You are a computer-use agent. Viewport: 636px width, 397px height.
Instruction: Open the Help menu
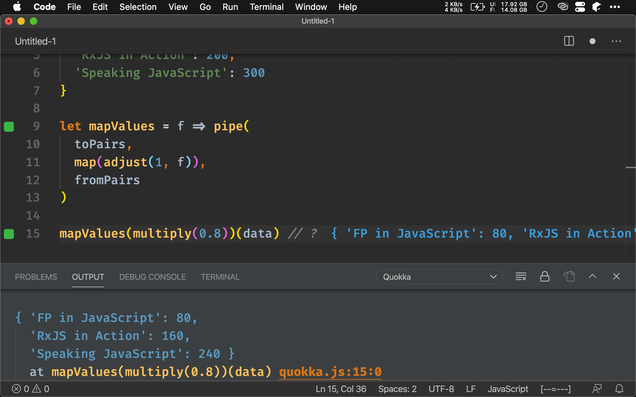[348, 7]
